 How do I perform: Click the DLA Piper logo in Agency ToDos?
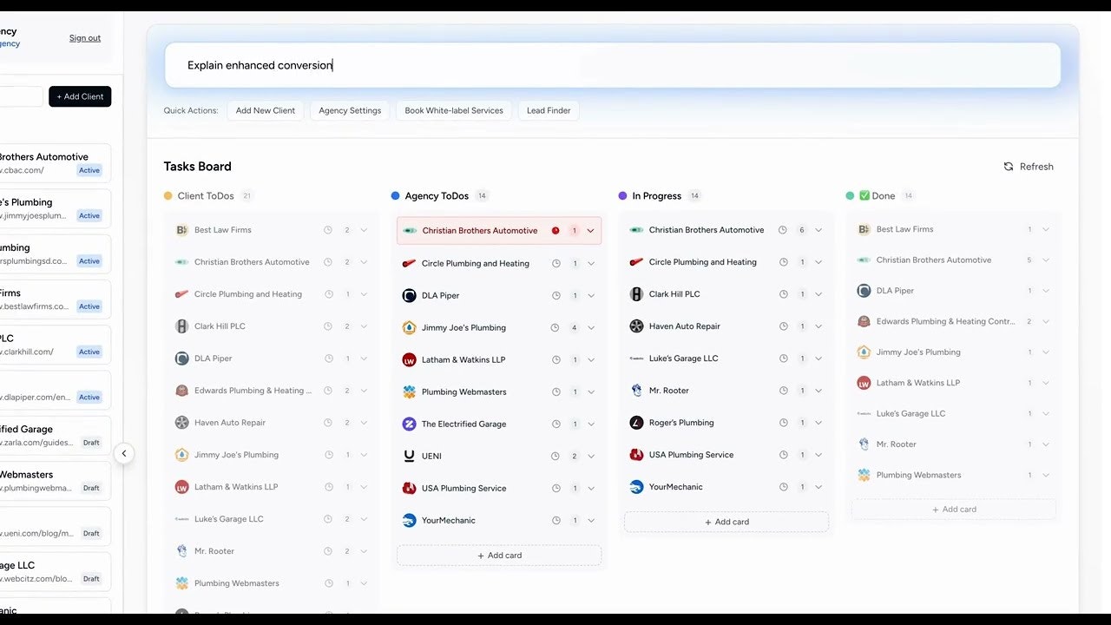(x=410, y=296)
